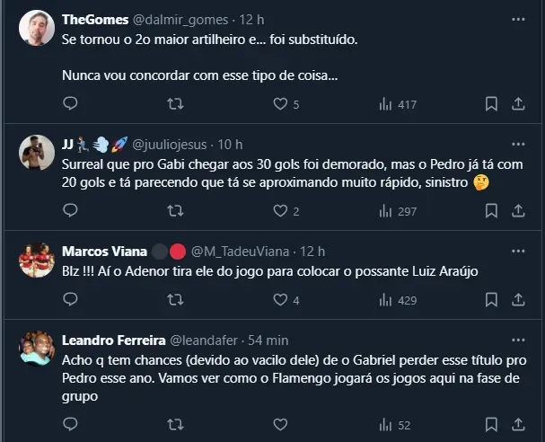The image size is (545, 442).
Task: Retweet TheGomes' post about artilheiro
Action: point(175,104)
